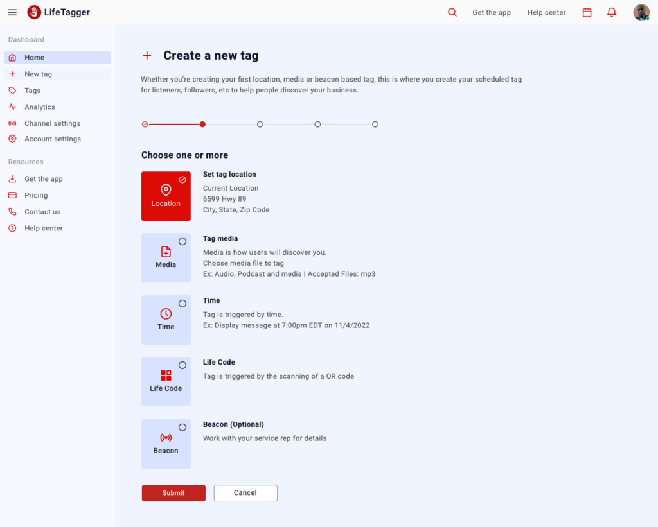658x527 pixels.
Task: Uncheck the Location tile checkmark
Action: pyautogui.click(x=182, y=180)
